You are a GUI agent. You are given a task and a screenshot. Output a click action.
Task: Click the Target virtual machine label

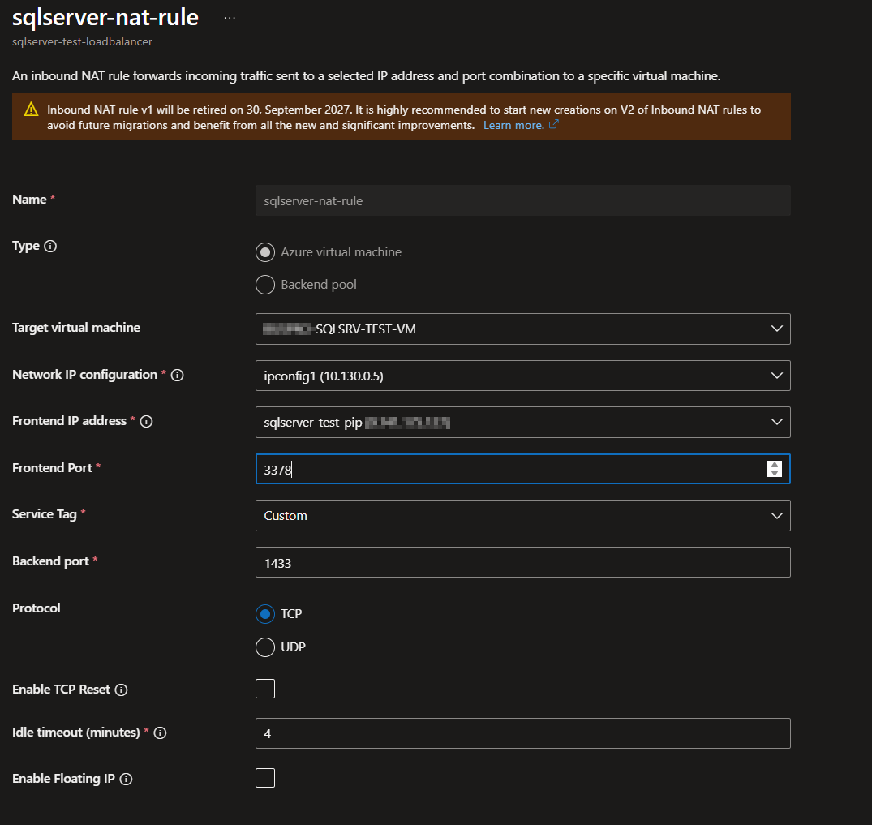tap(76, 328)
